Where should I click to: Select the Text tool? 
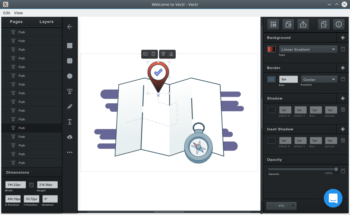70,122
